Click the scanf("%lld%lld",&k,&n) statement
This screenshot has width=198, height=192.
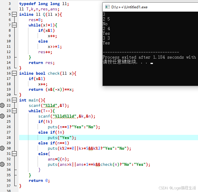point(67,116)
